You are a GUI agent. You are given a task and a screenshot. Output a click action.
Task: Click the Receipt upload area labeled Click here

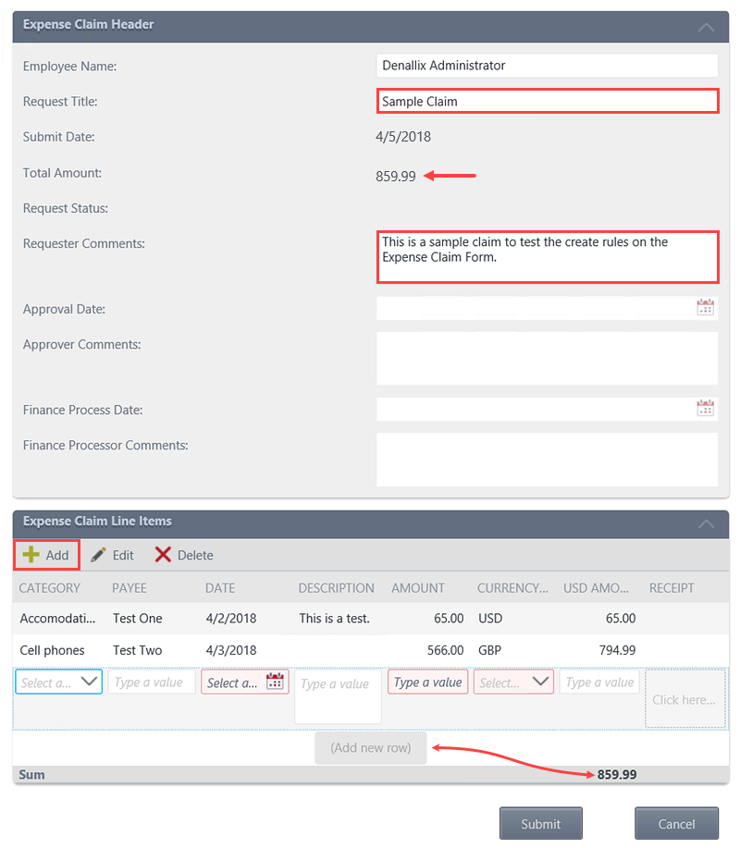coord(684,699)
